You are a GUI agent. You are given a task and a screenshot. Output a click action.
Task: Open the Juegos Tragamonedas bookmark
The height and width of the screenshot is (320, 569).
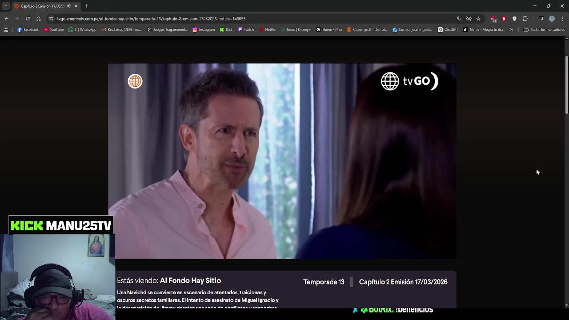(x=167, y=30)
